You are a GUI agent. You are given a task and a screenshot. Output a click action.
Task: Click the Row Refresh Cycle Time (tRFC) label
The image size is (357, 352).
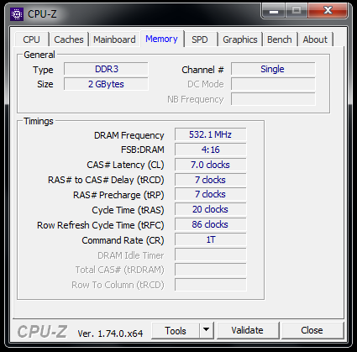pos(101,225)
